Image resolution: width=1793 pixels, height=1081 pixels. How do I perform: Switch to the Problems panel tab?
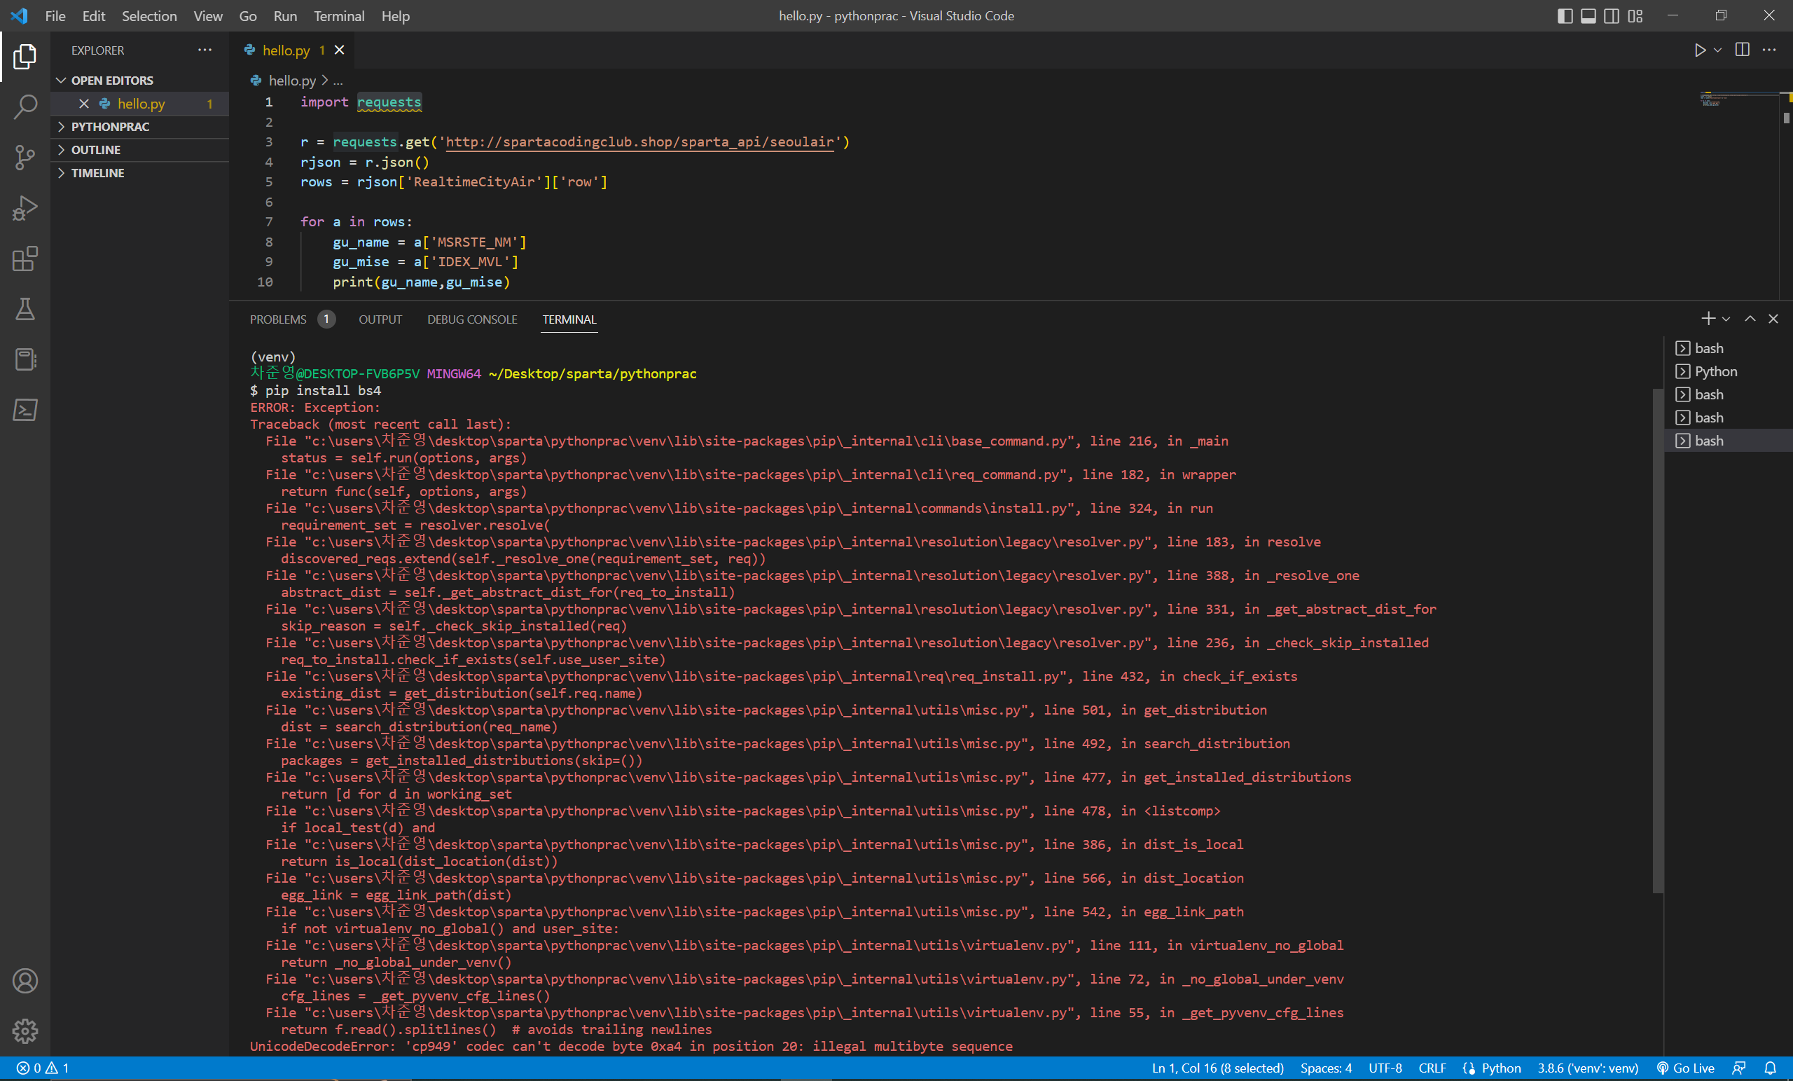[292, 319]
